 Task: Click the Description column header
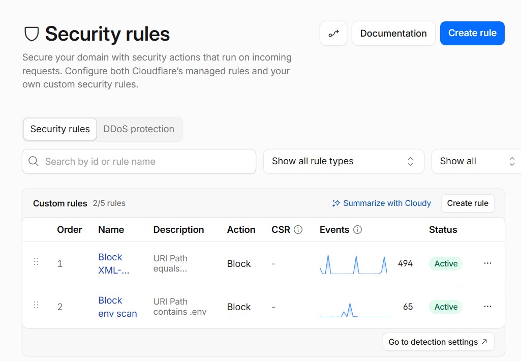point(178,230)
